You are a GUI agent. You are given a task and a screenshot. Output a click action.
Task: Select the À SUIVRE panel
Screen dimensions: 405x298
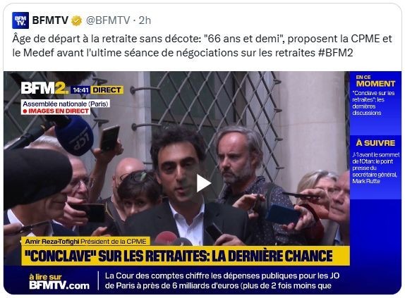pyautogui.click(x=375, y=166)
